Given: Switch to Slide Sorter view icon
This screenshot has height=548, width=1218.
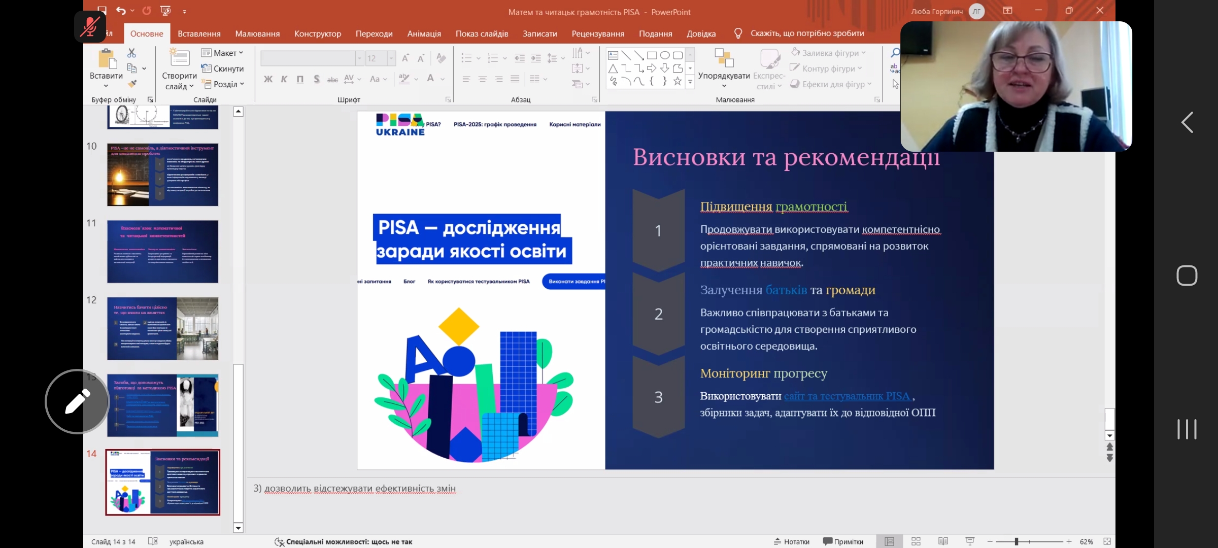Looking at the screenshot, I should [916, 541].
